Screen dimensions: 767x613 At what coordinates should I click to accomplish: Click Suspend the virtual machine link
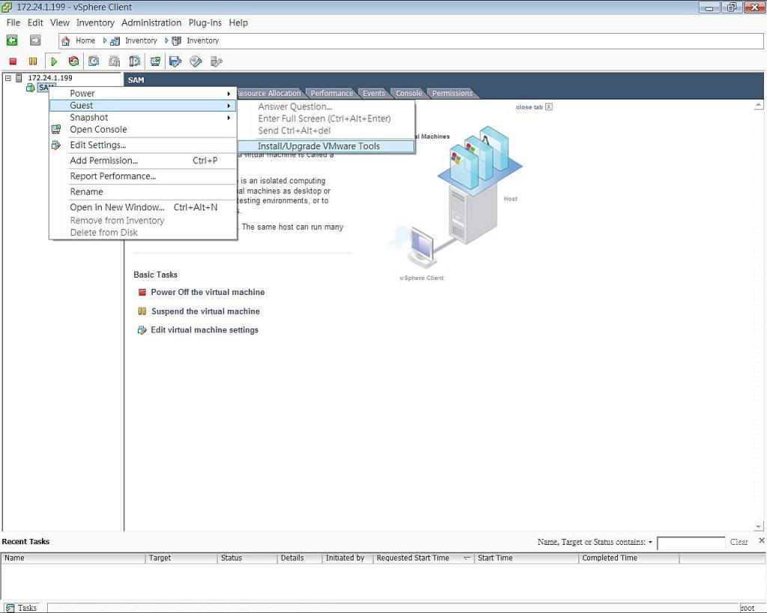point(205,311)
